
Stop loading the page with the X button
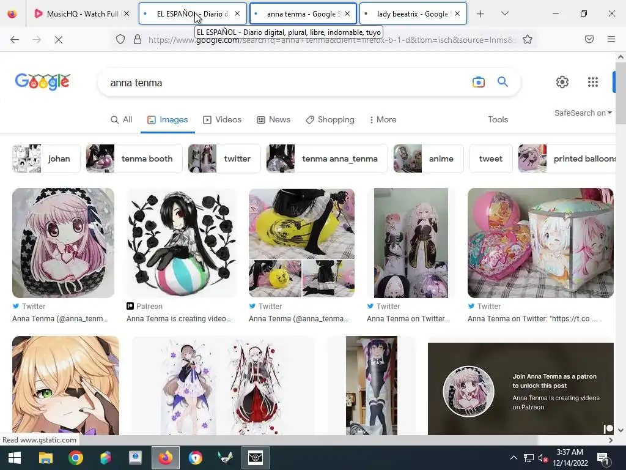coord(58,40)
